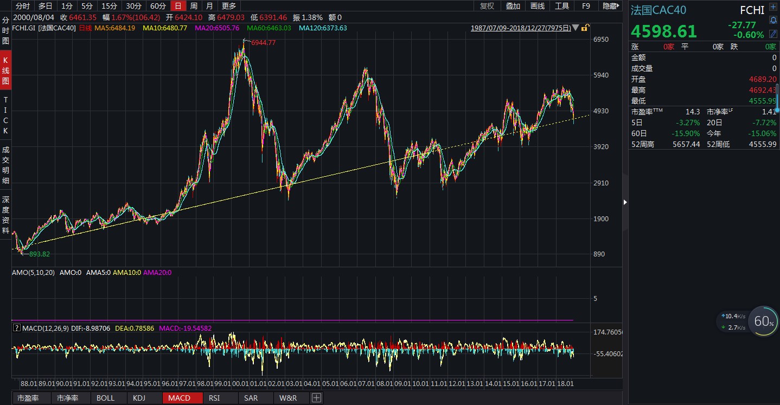Viewport: 780px width, 405px height.
Task: Open the 60% network speed widget
Action: [x=763, y=321]
